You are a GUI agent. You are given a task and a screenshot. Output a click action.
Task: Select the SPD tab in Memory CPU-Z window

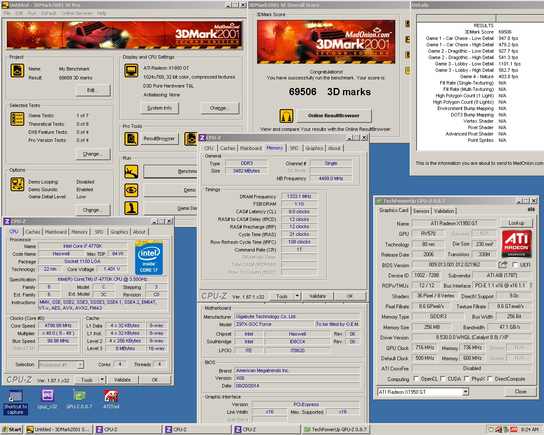pyautogui.click(x=294, y=148)
